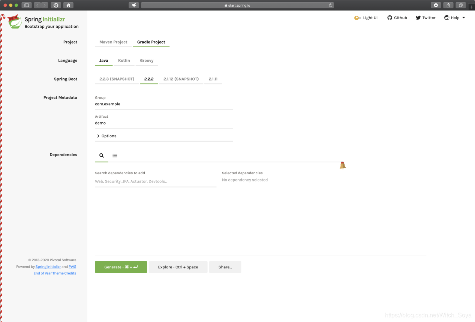Viewport: 475px width, 322px height.
Task: Click the Github octocat icon
Action: (390, 18)
